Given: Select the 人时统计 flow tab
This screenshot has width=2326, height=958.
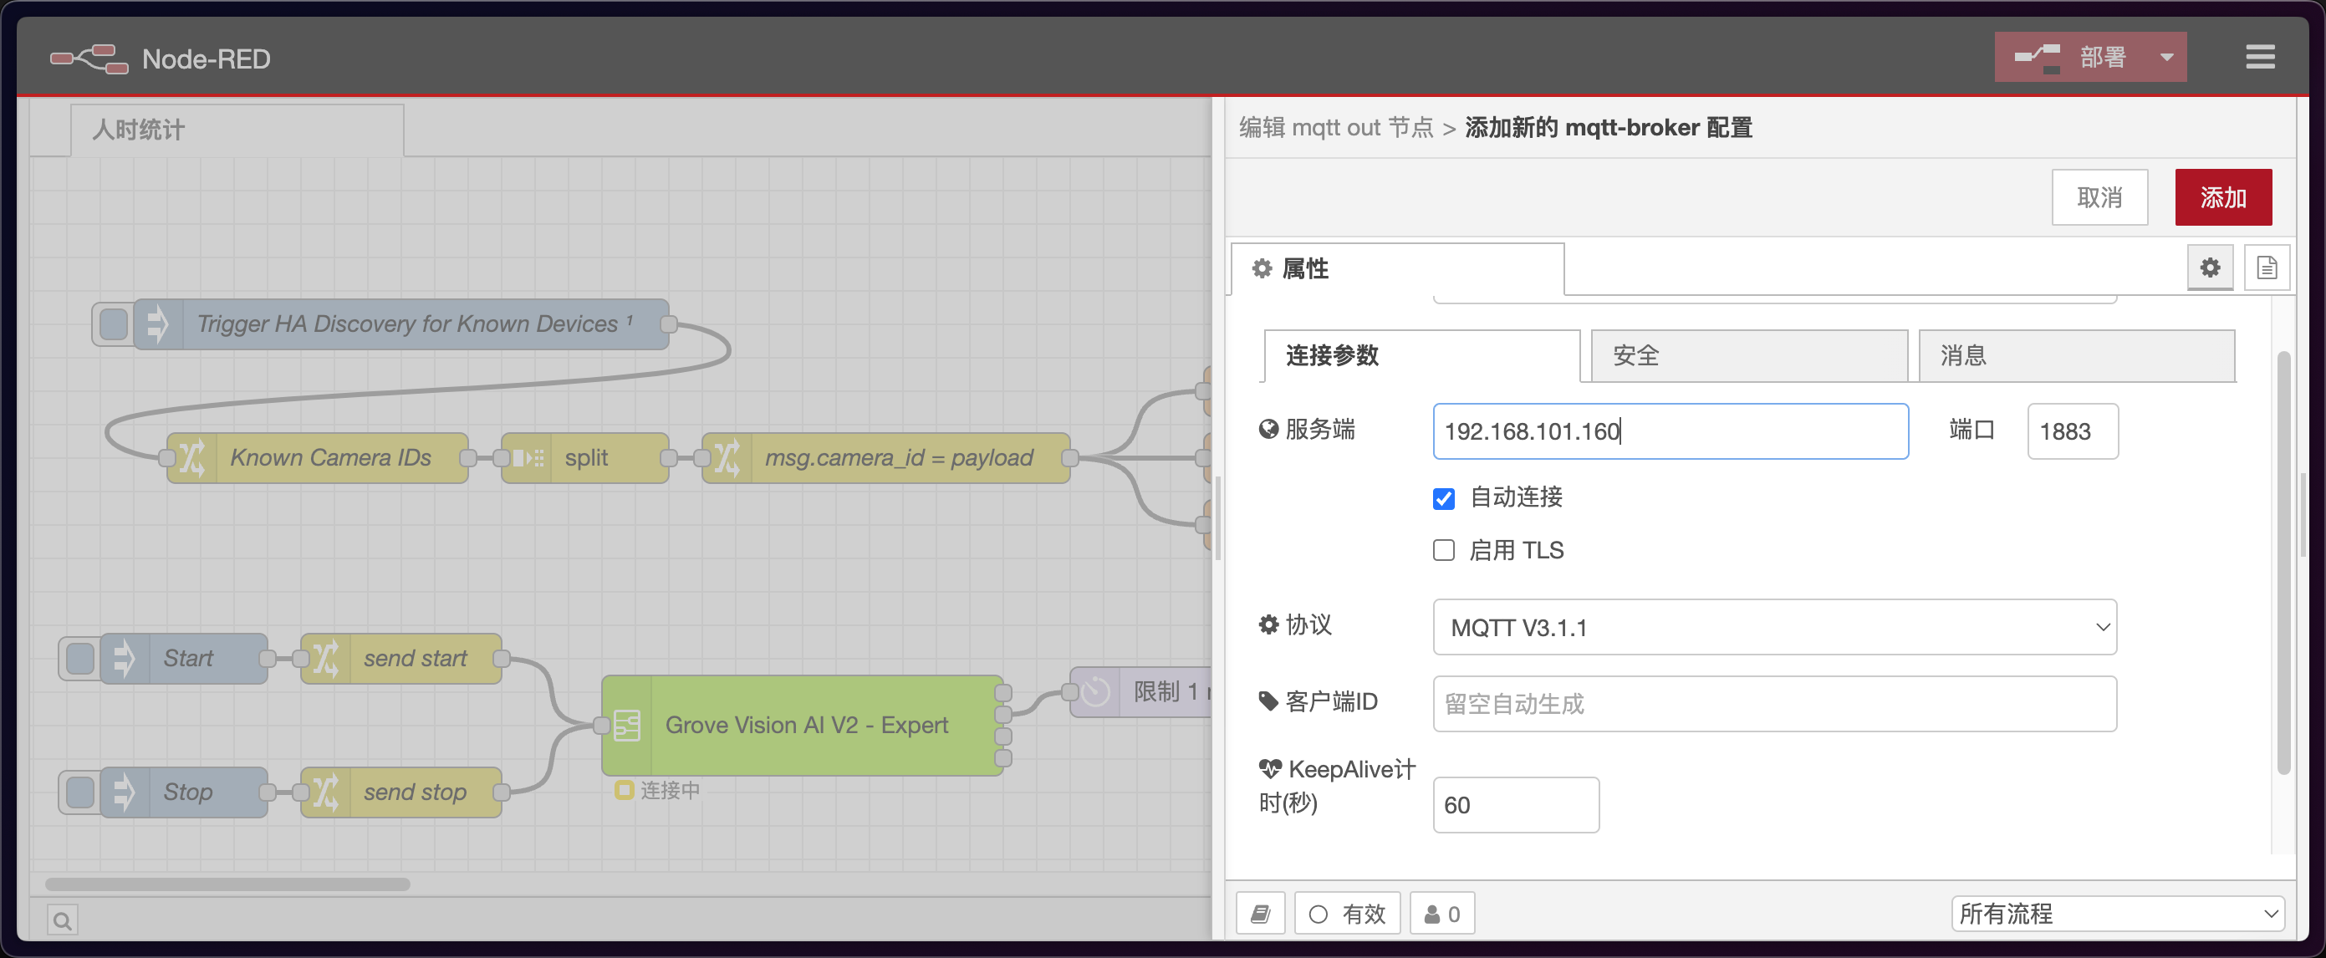Looking at the screenshot, I should (237, 130).
